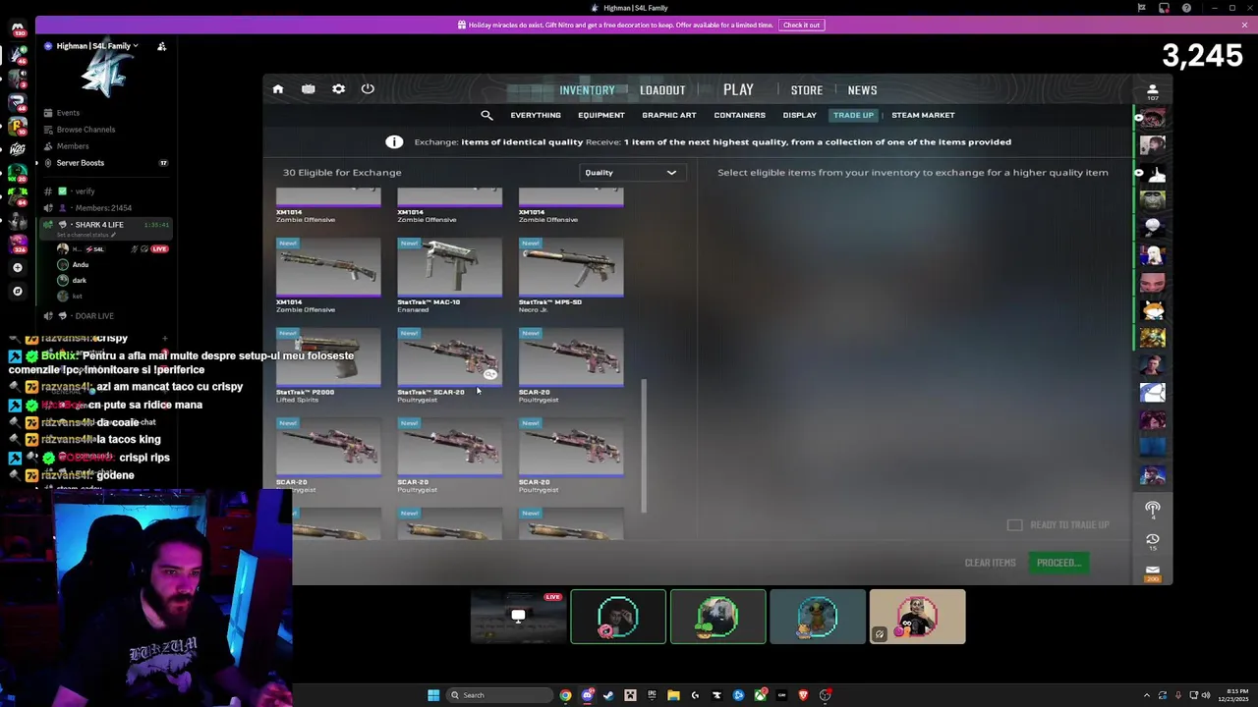Open File Explorer from taskbar
This screenshot has width=1258, height=707.
tap(673, 695)
